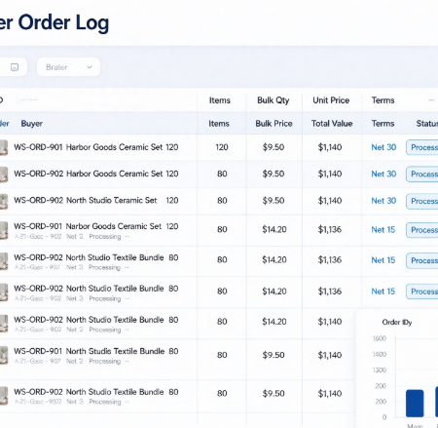Screen dimensions: 438x428
Task: Click the Total Value column header
Action: coord(332,124)
